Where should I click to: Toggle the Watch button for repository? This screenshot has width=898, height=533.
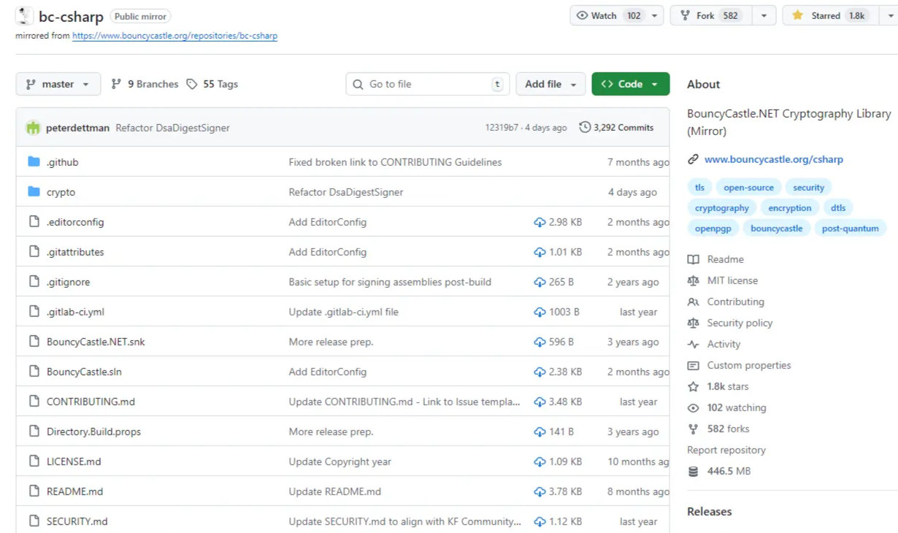[607, 15]
